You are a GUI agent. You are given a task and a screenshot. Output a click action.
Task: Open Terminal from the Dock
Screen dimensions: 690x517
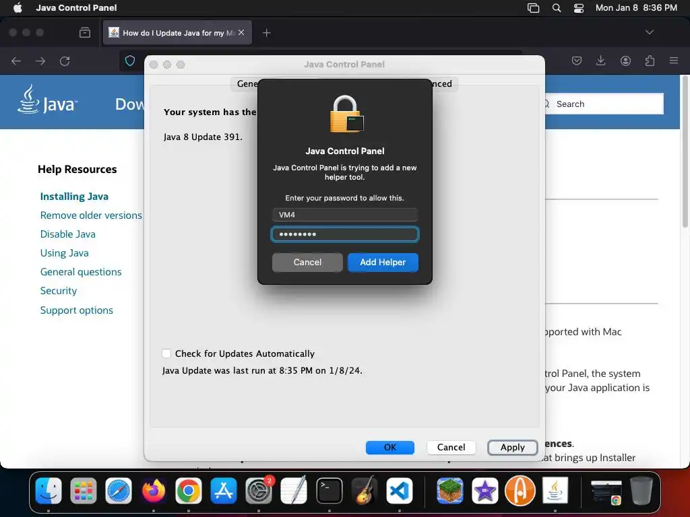click(329, 491)
